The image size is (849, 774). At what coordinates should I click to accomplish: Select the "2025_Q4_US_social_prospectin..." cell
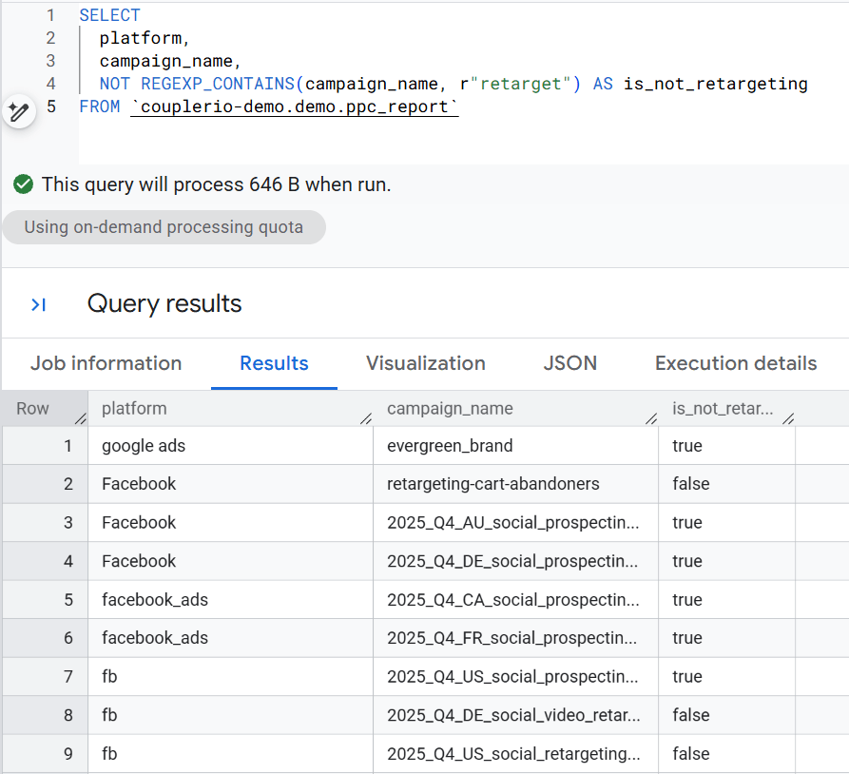coord(515,676)
